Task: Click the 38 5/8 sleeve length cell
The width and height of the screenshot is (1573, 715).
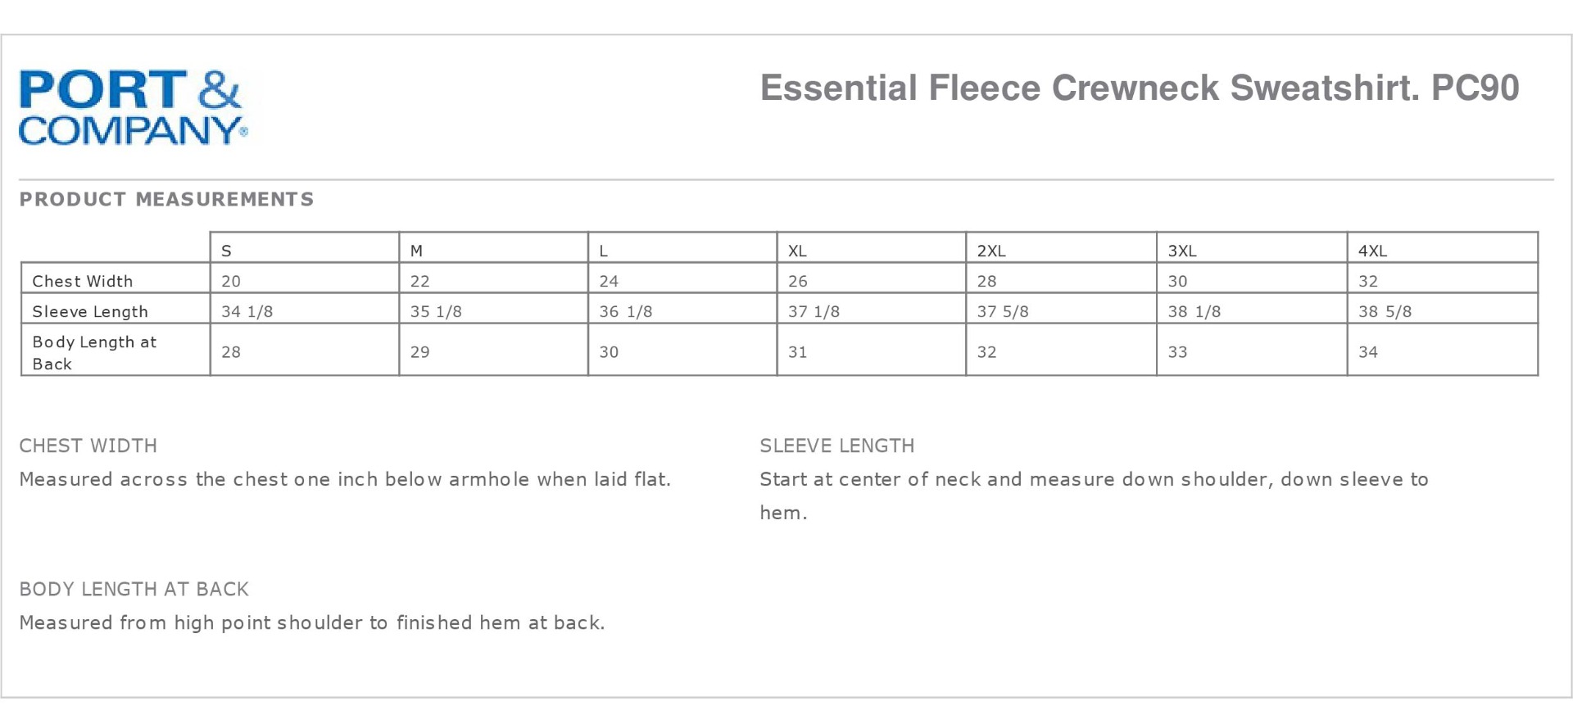Action: point(1385,311)
